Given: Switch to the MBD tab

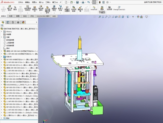Looking at the screenshot, I should (x=54, y=16).
